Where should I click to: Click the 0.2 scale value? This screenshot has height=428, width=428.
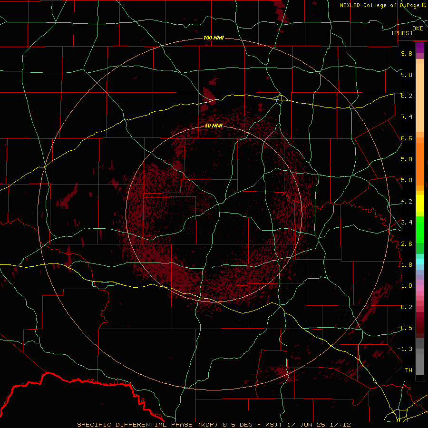407,307
